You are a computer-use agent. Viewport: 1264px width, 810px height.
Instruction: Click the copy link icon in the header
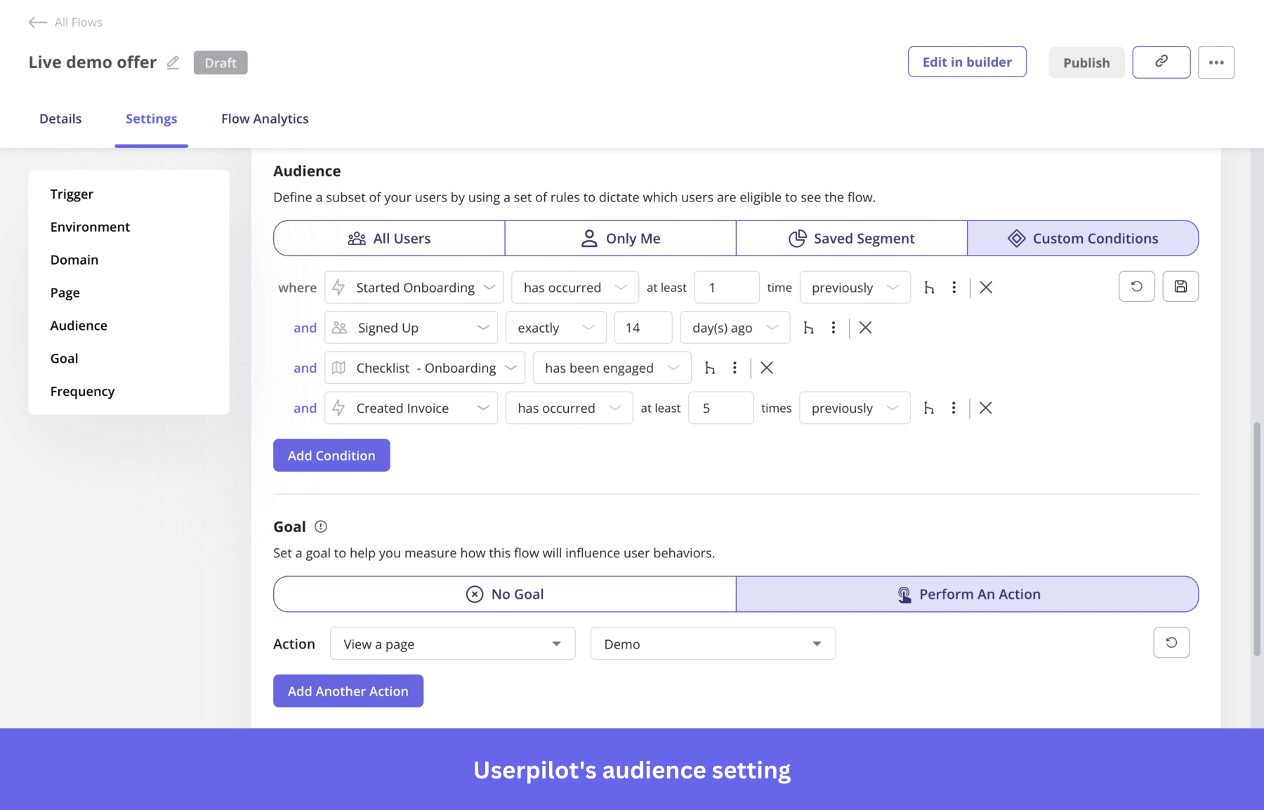(1161, 62)
